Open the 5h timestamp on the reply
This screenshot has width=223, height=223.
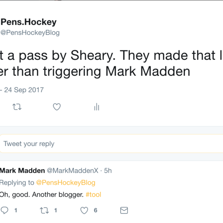click(108, 171)
